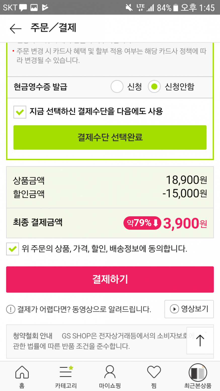This screenshot has height=391, width=220.
Task: Open the Home (홈) tab icon
Action: [x=22, y=372]
